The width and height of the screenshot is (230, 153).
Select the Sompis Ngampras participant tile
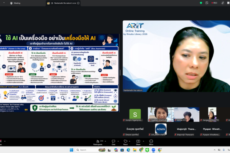(x=135, y=114)
